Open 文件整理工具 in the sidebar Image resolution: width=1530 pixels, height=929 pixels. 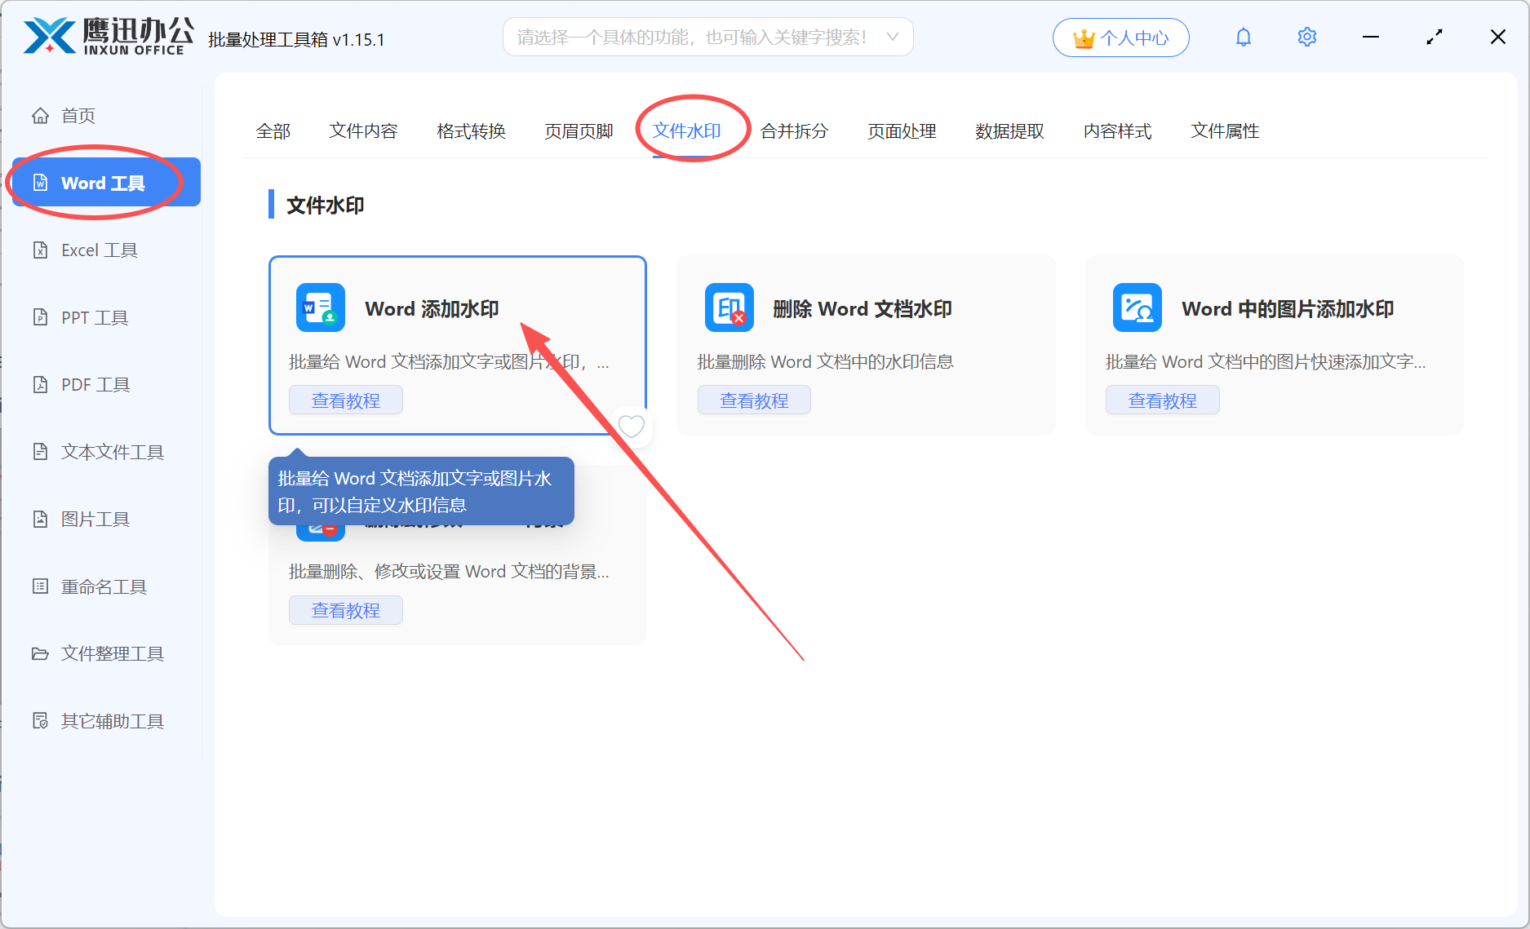tap(107, 653)
